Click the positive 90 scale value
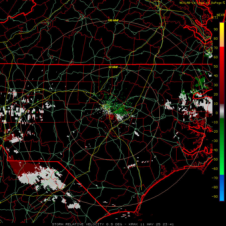 click(x=216, y=29)
